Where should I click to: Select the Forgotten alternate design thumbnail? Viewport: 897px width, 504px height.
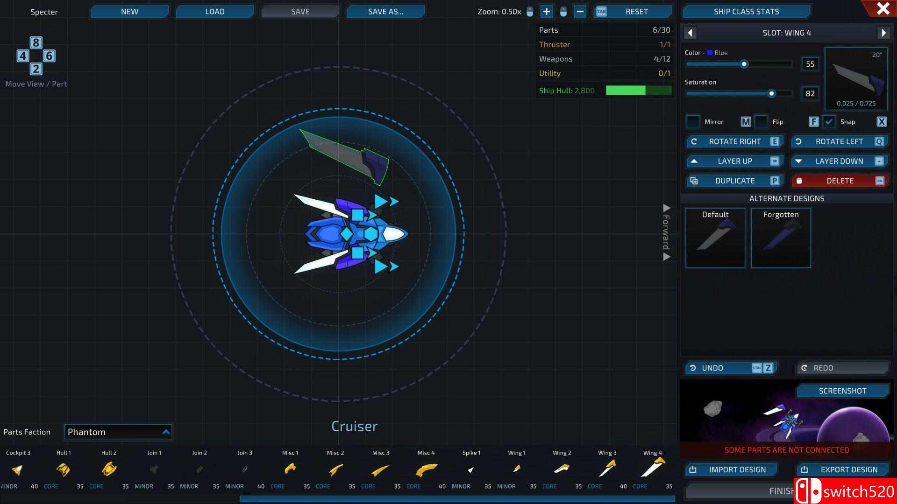tap(781, 238)
